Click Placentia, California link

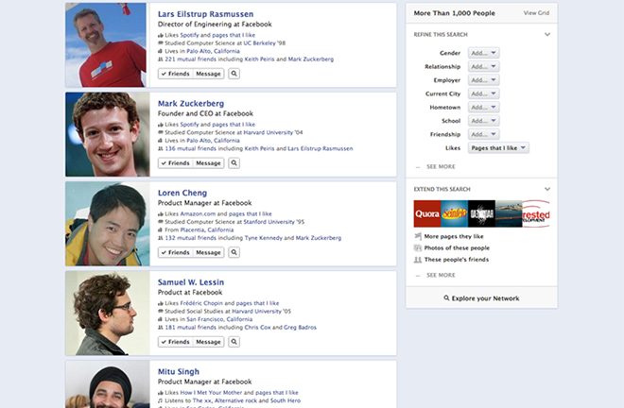coord(207,229)
